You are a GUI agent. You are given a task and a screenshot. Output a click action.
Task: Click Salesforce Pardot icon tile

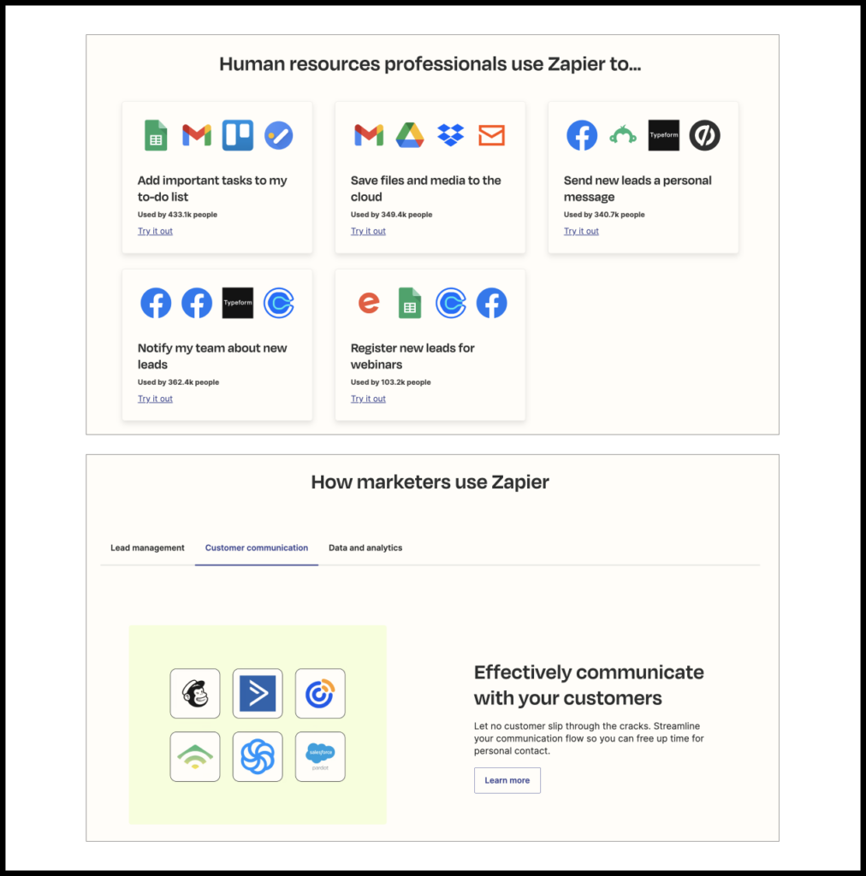(x=320, y=756)
